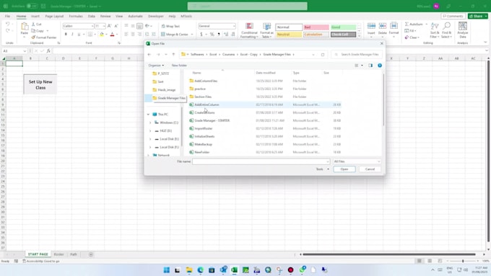Click New folder in the dialog toolbar

point(179,66)
